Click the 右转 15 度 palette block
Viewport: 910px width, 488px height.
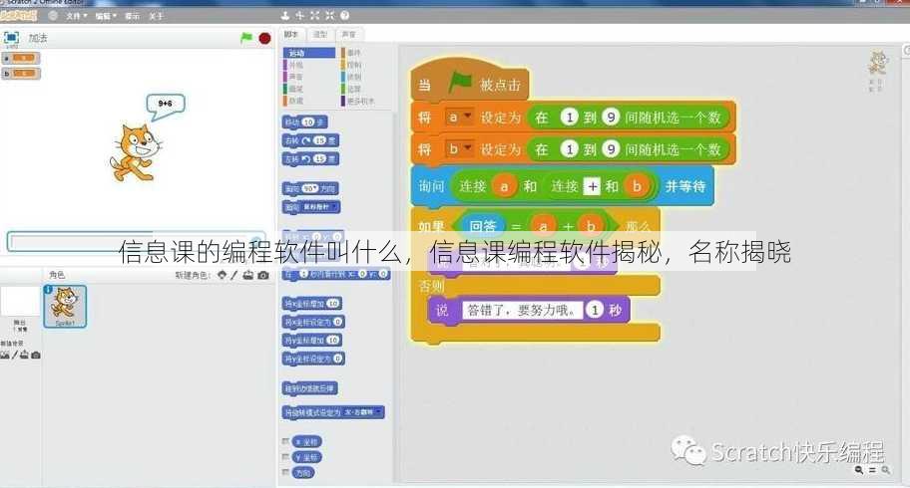(x=310, y=140)
